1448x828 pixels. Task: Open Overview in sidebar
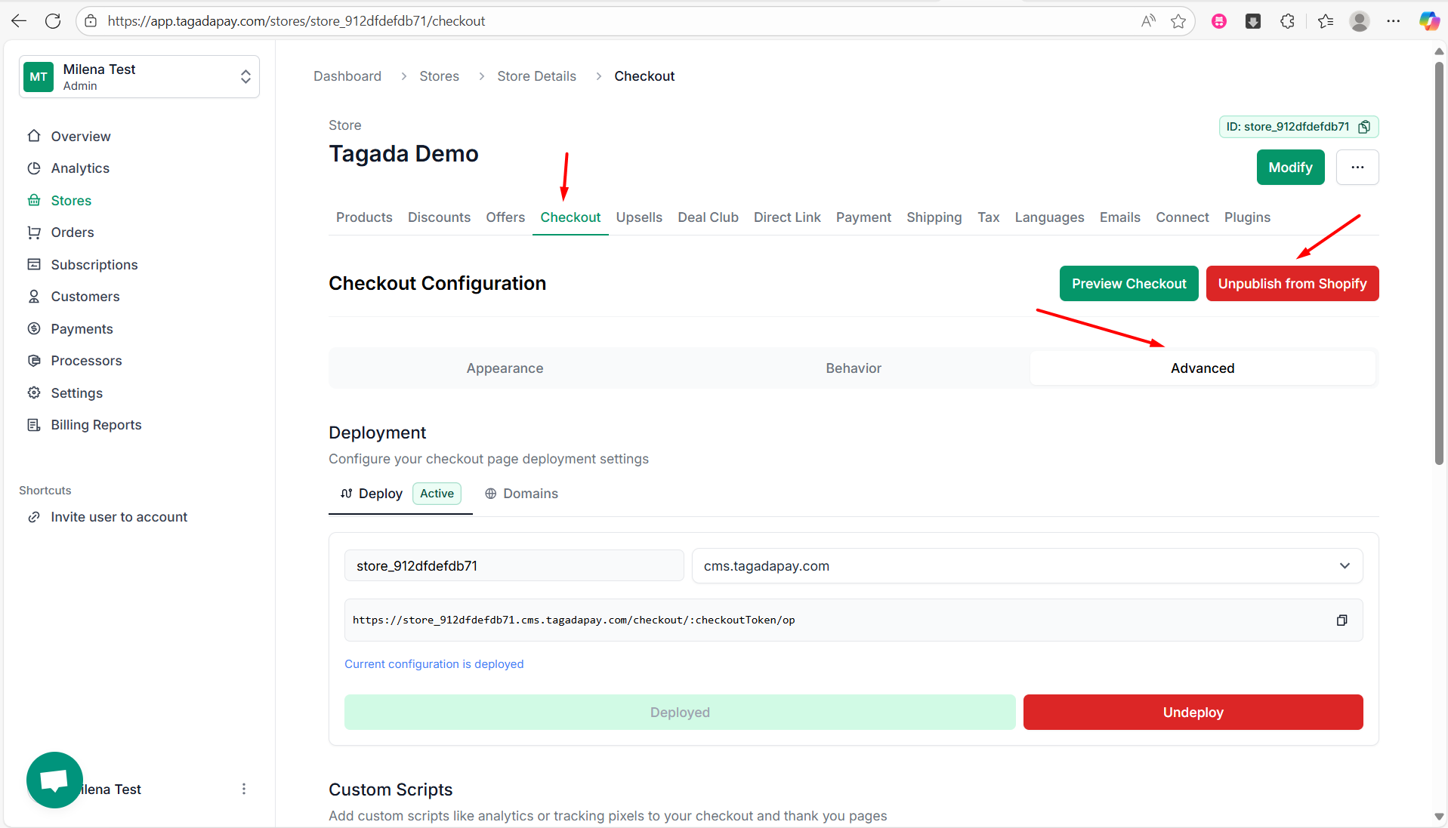pyautogui.click(x=80, y=137)
